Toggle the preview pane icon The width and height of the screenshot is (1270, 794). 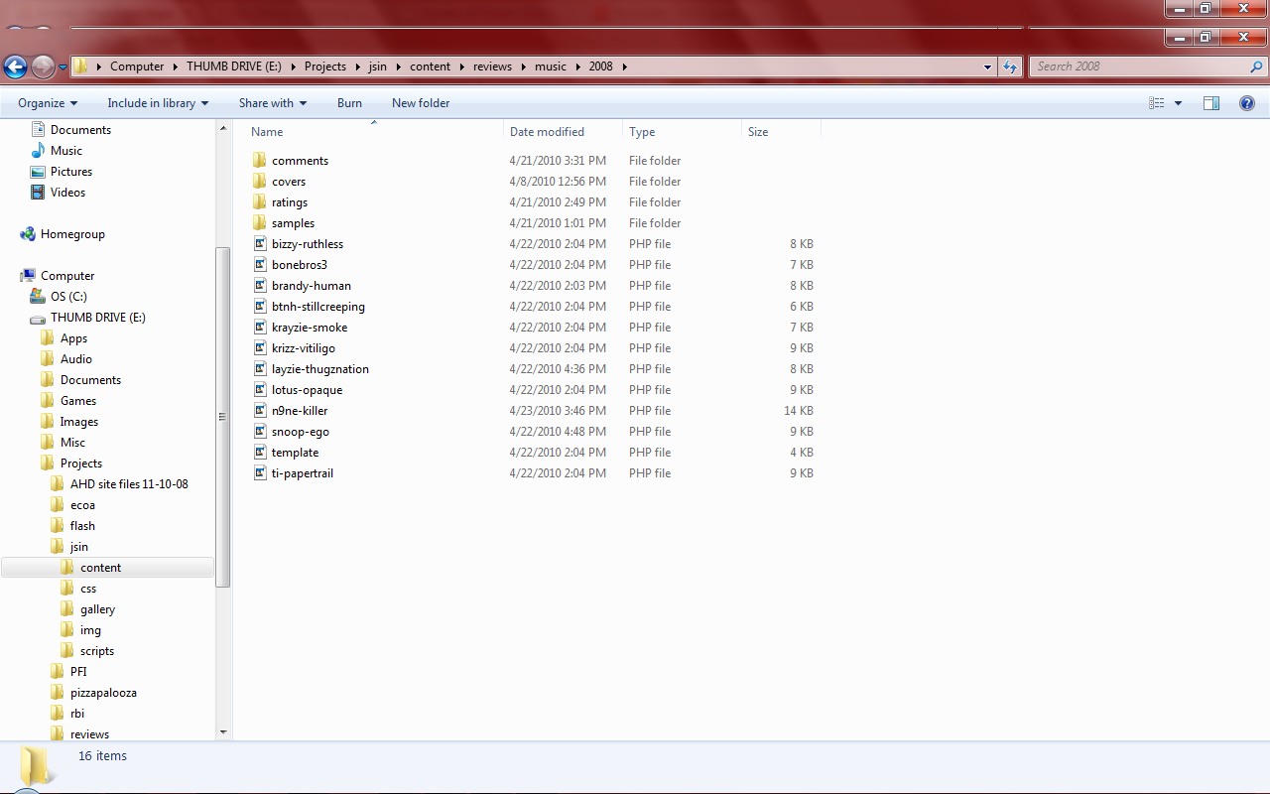[x=1210, y=103]
